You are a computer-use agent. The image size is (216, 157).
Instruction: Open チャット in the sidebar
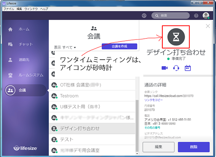click(x=21, y=44)
